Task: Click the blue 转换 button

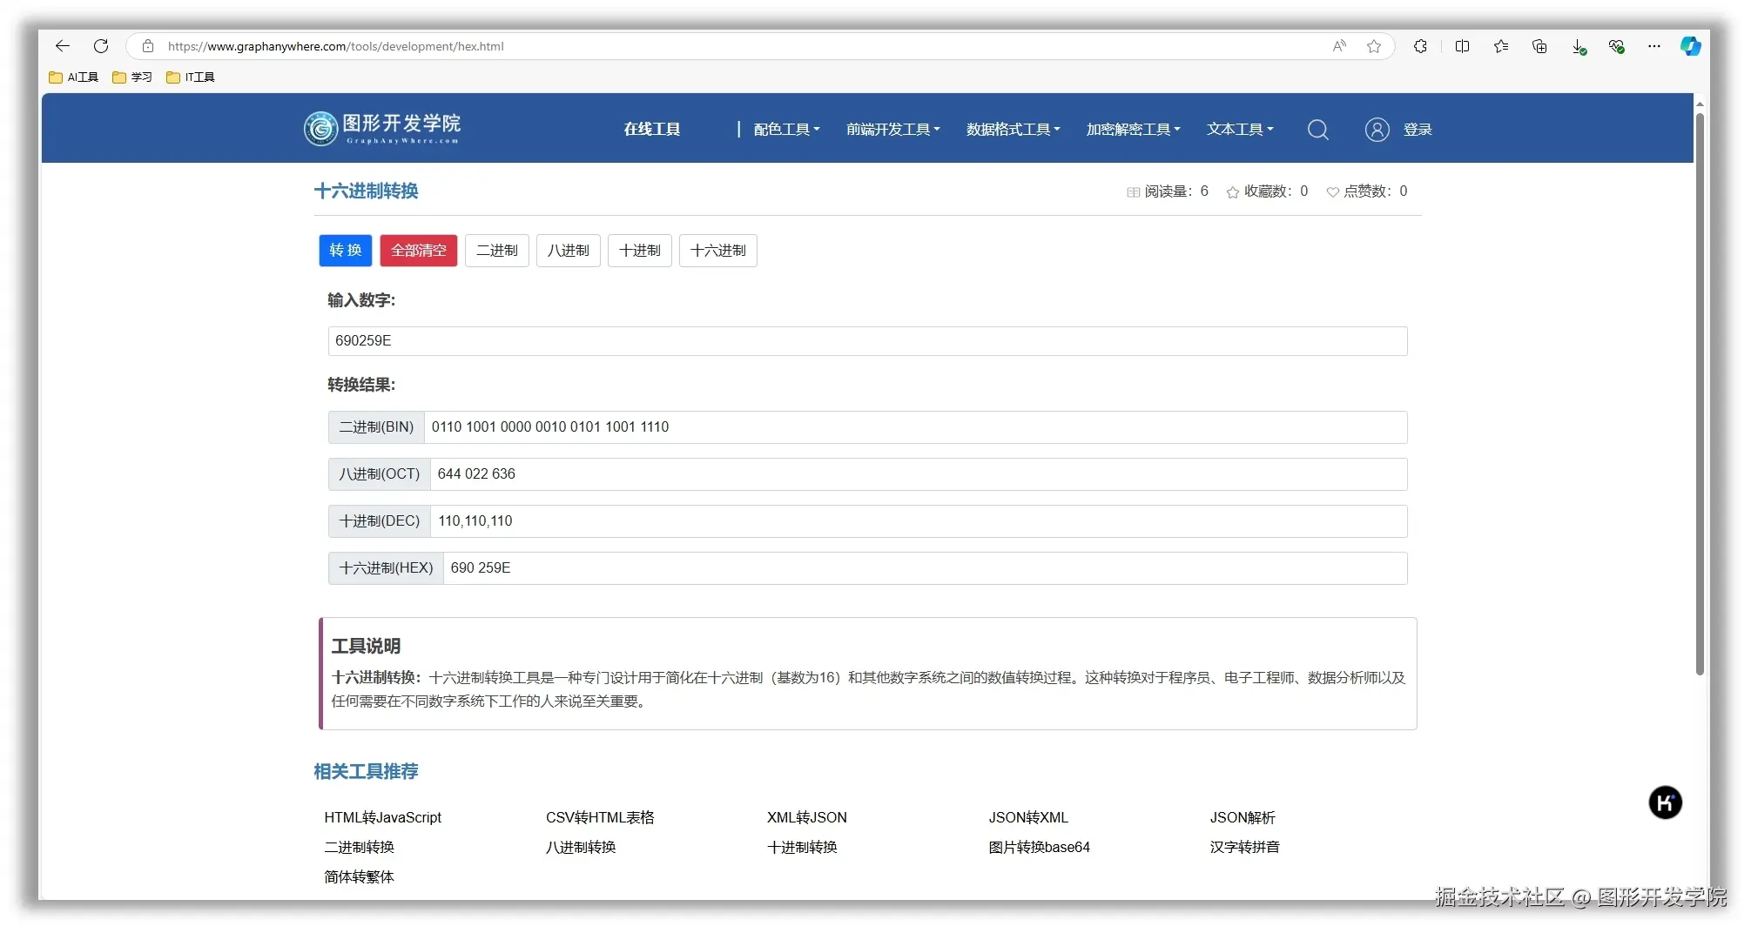Action: (346, 251)
